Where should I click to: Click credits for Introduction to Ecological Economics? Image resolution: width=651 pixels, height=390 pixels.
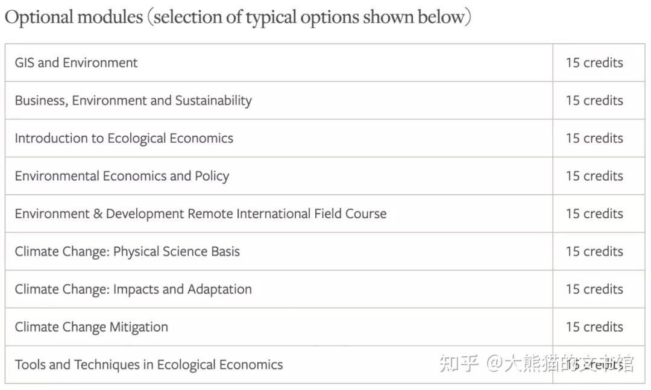pyautogui.click(x=594, y=138)
